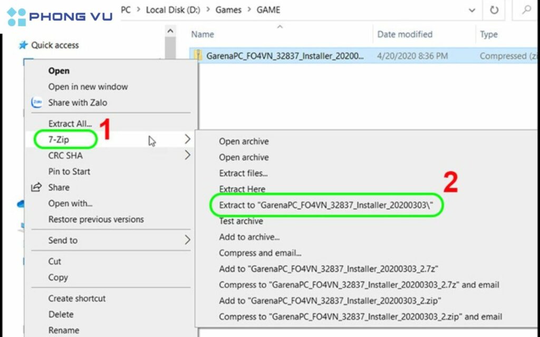The height and width of the screenshot is (337, 540).
Task: Click the Games folder in breadcrumb path
Action: [x=228, y=10]
